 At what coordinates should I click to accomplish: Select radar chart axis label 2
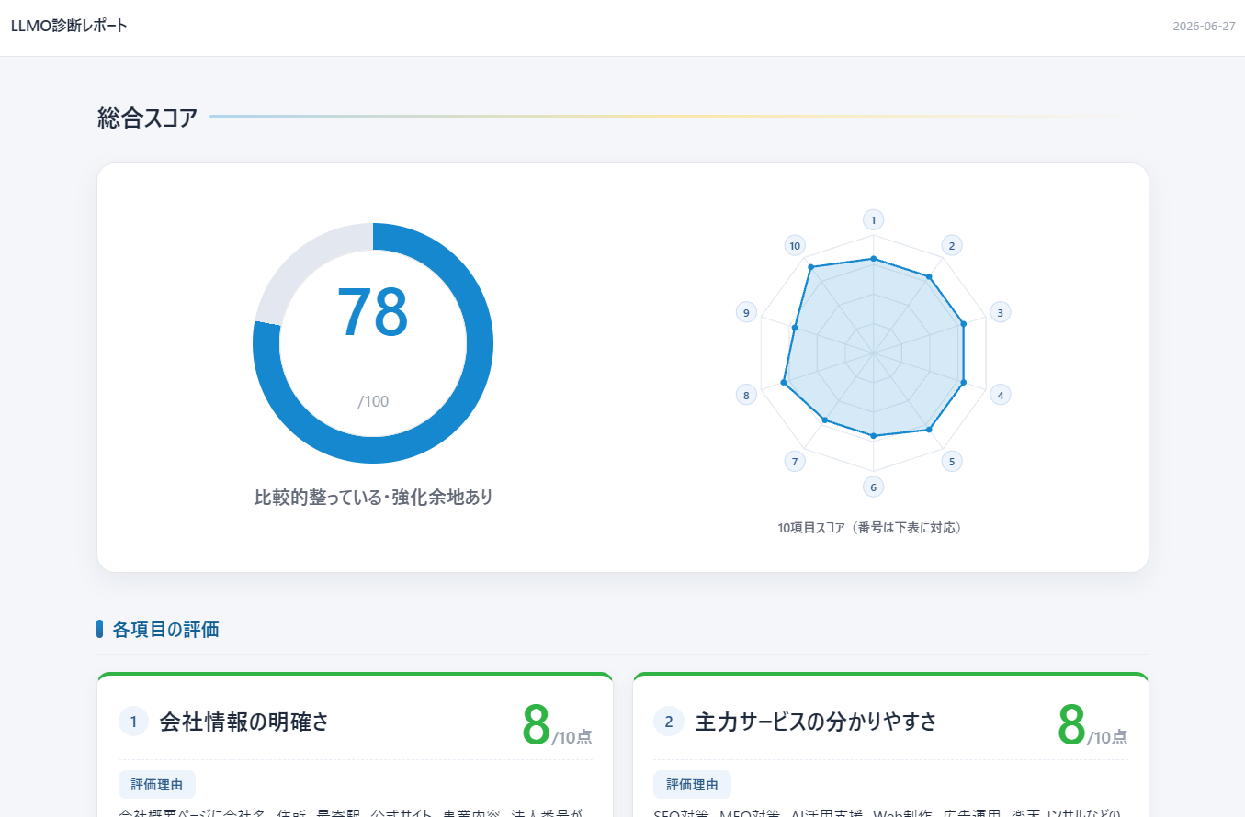coord(952,245)
